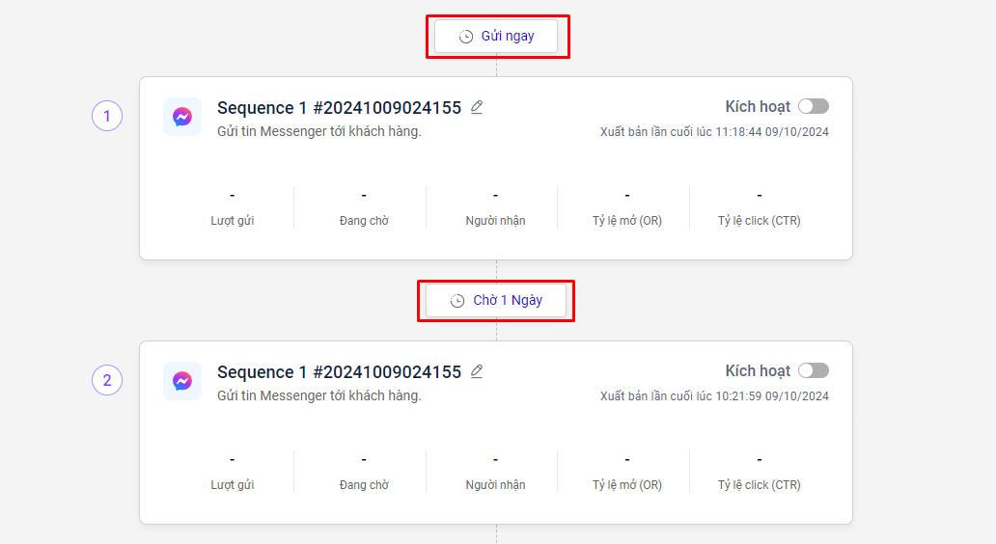Screen dimensions: 996x544
Task: Select the step number 1 circle
Action: [107, 117]
